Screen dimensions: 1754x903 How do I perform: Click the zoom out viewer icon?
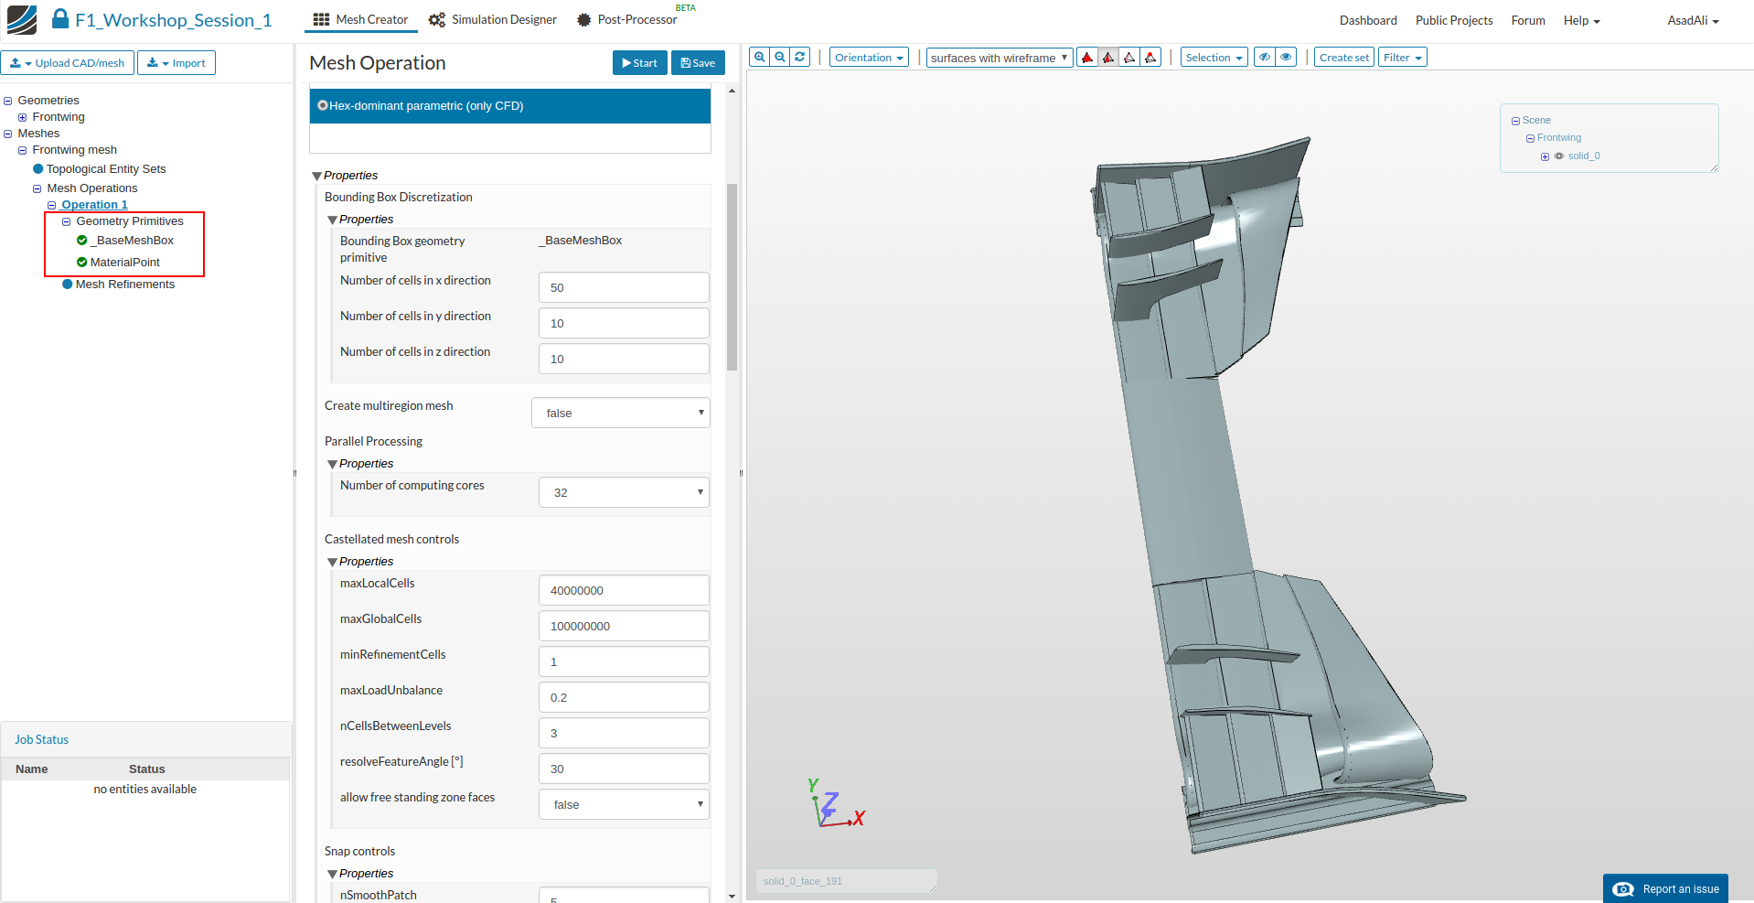780,58
